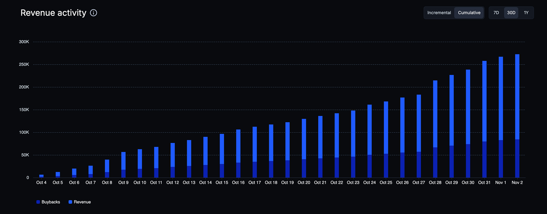Image resolution: width=547 pixels, height=214 pixels.
Task: Click the Oct 24 revenue bar
Action: [x=370, y=130]
